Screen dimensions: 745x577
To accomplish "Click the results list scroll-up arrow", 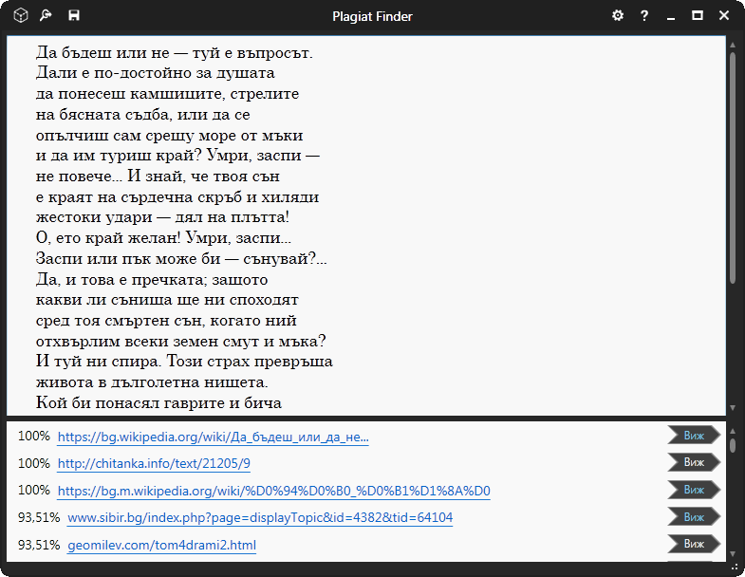I will (x=733, y=431).
